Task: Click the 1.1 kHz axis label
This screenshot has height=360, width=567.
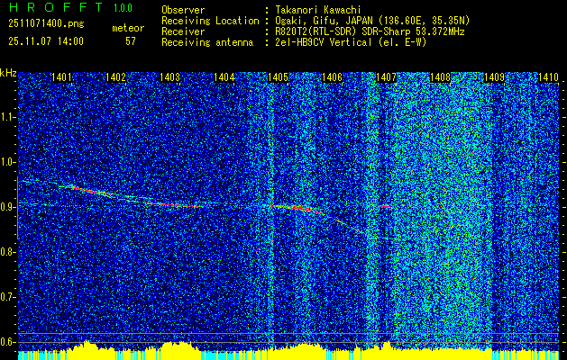Action: [7, 117]
